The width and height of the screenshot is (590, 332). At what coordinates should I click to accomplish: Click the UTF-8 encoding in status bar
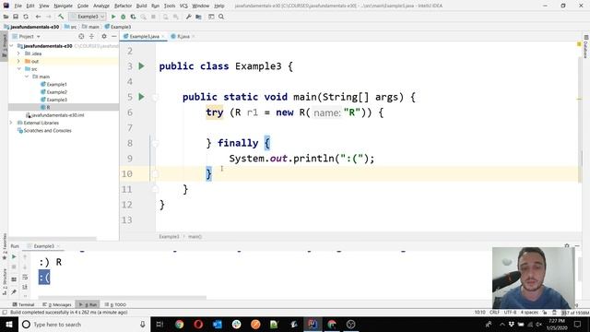[510, 313]
